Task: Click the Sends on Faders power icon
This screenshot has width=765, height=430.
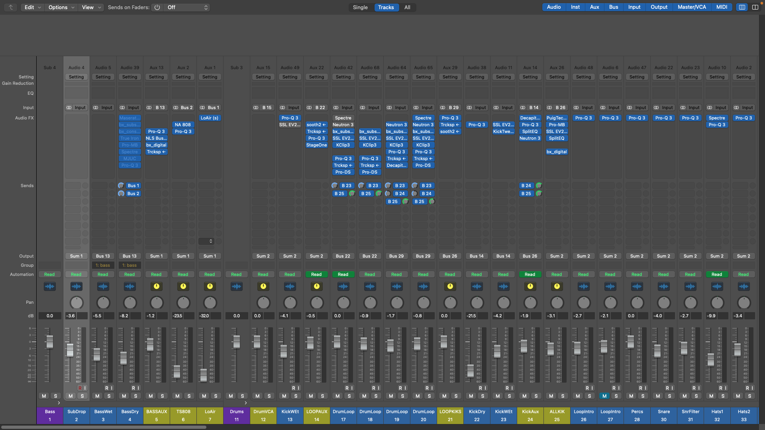Action: [157, 7]
